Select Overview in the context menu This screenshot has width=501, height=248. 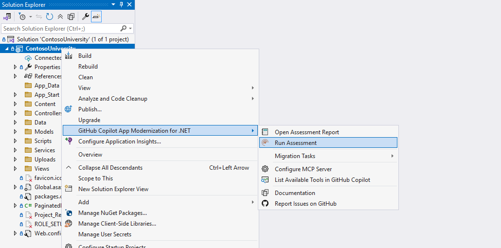point(160,155)
